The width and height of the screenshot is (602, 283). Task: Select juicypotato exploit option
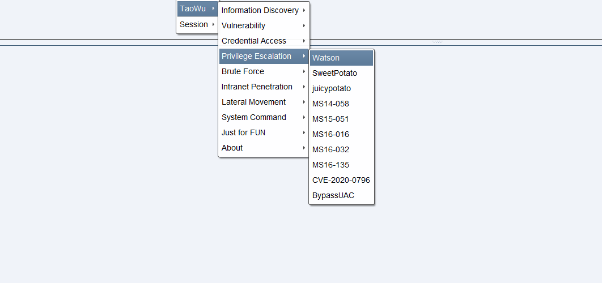341,89
